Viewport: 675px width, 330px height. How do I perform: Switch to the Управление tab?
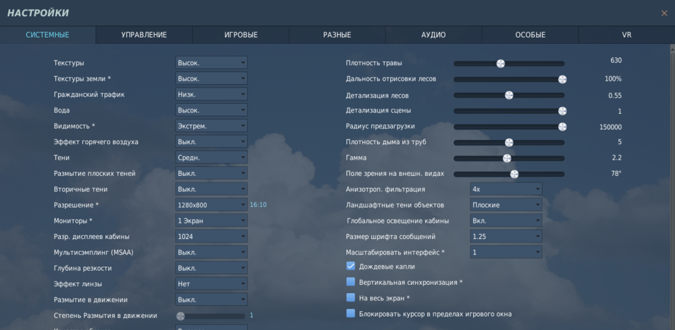[x=144, y=35]
